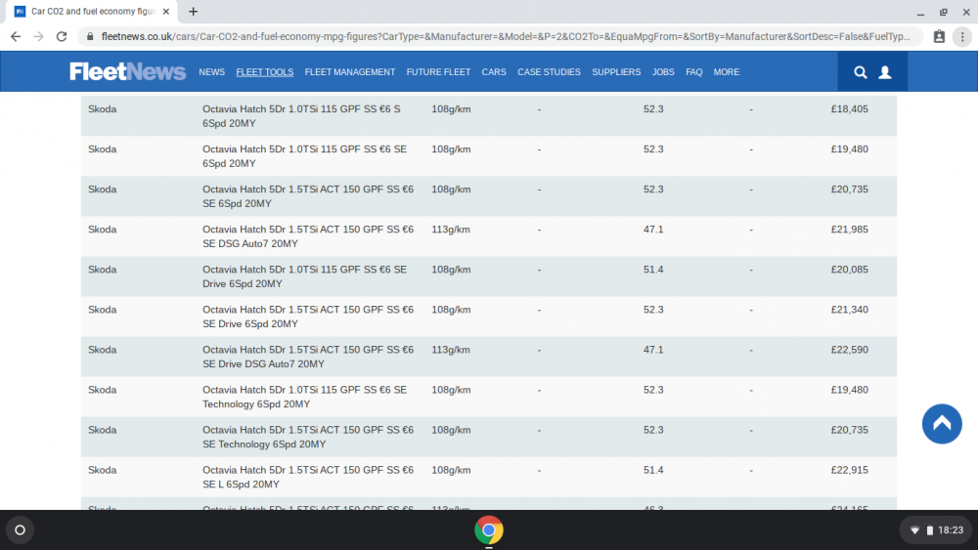Click the £20,085 price
The width and height of the screenshot is (978, 550).
click(850, 270)
